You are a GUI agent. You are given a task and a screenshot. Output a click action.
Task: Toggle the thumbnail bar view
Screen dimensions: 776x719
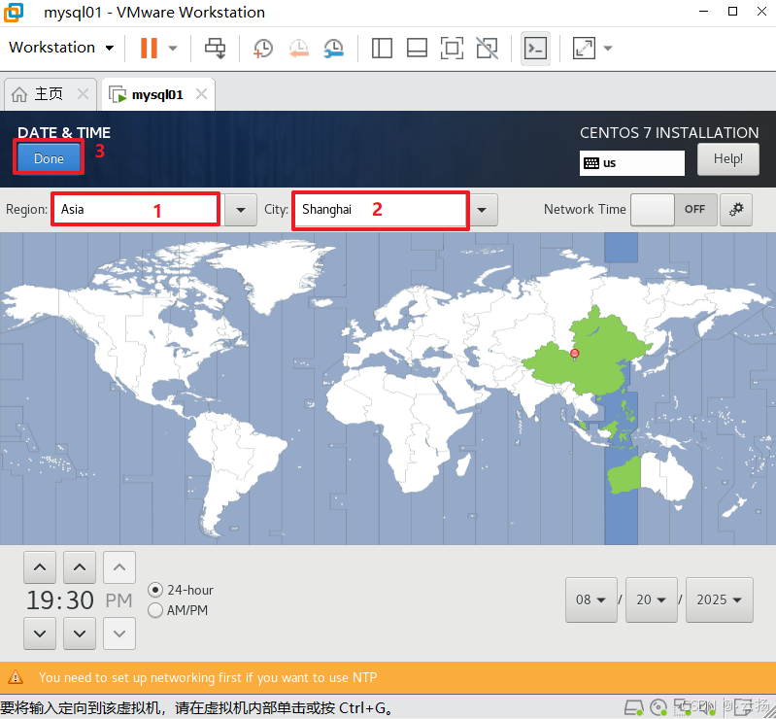tap(417, 48)
